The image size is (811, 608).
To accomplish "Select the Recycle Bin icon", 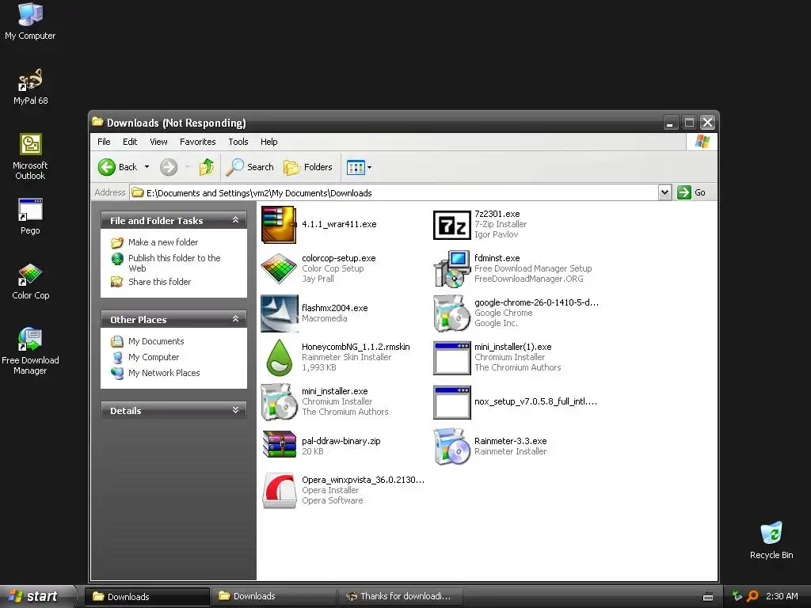I will pos(771,541).
